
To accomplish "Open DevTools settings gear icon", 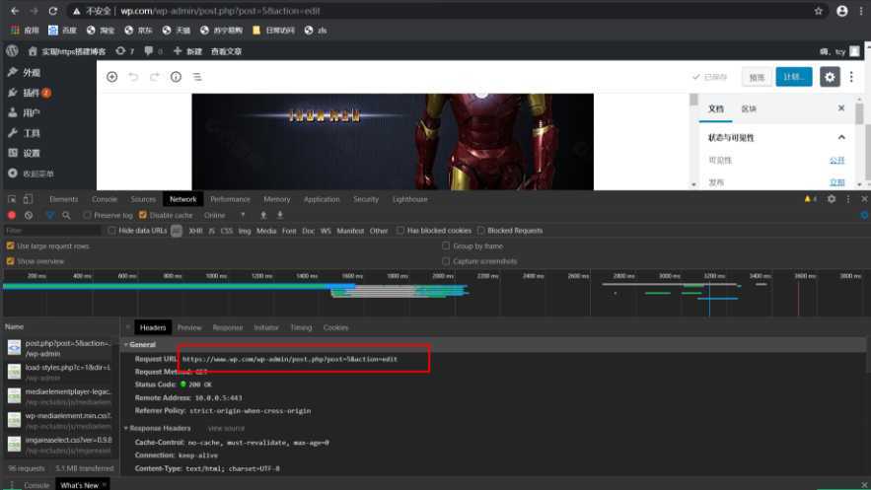I will click(x=832, y=199).
